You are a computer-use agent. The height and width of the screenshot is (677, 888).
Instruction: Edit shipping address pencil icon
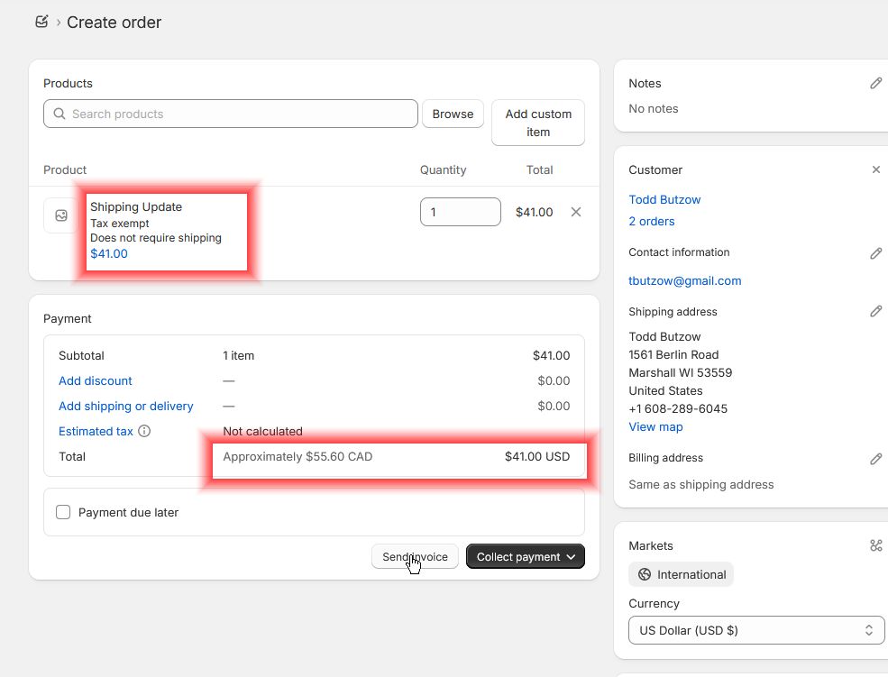[x=875, y=311]
